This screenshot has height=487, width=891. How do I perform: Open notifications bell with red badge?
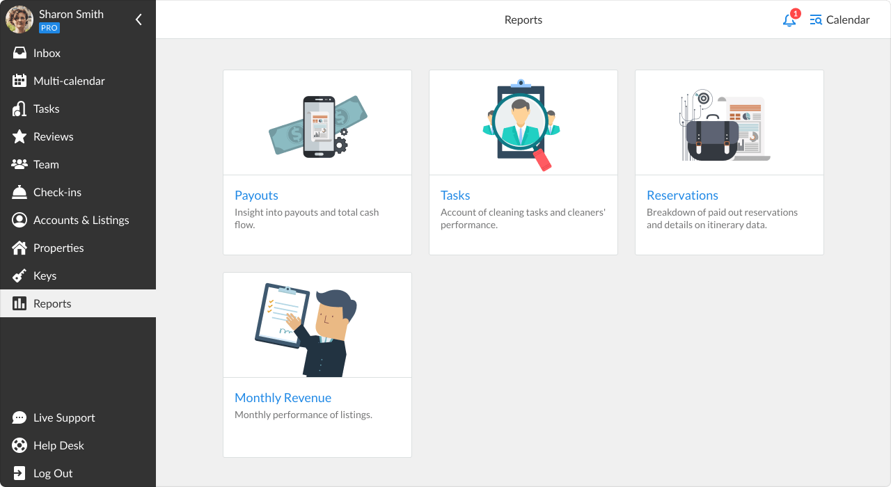click(x=789, y=19)
